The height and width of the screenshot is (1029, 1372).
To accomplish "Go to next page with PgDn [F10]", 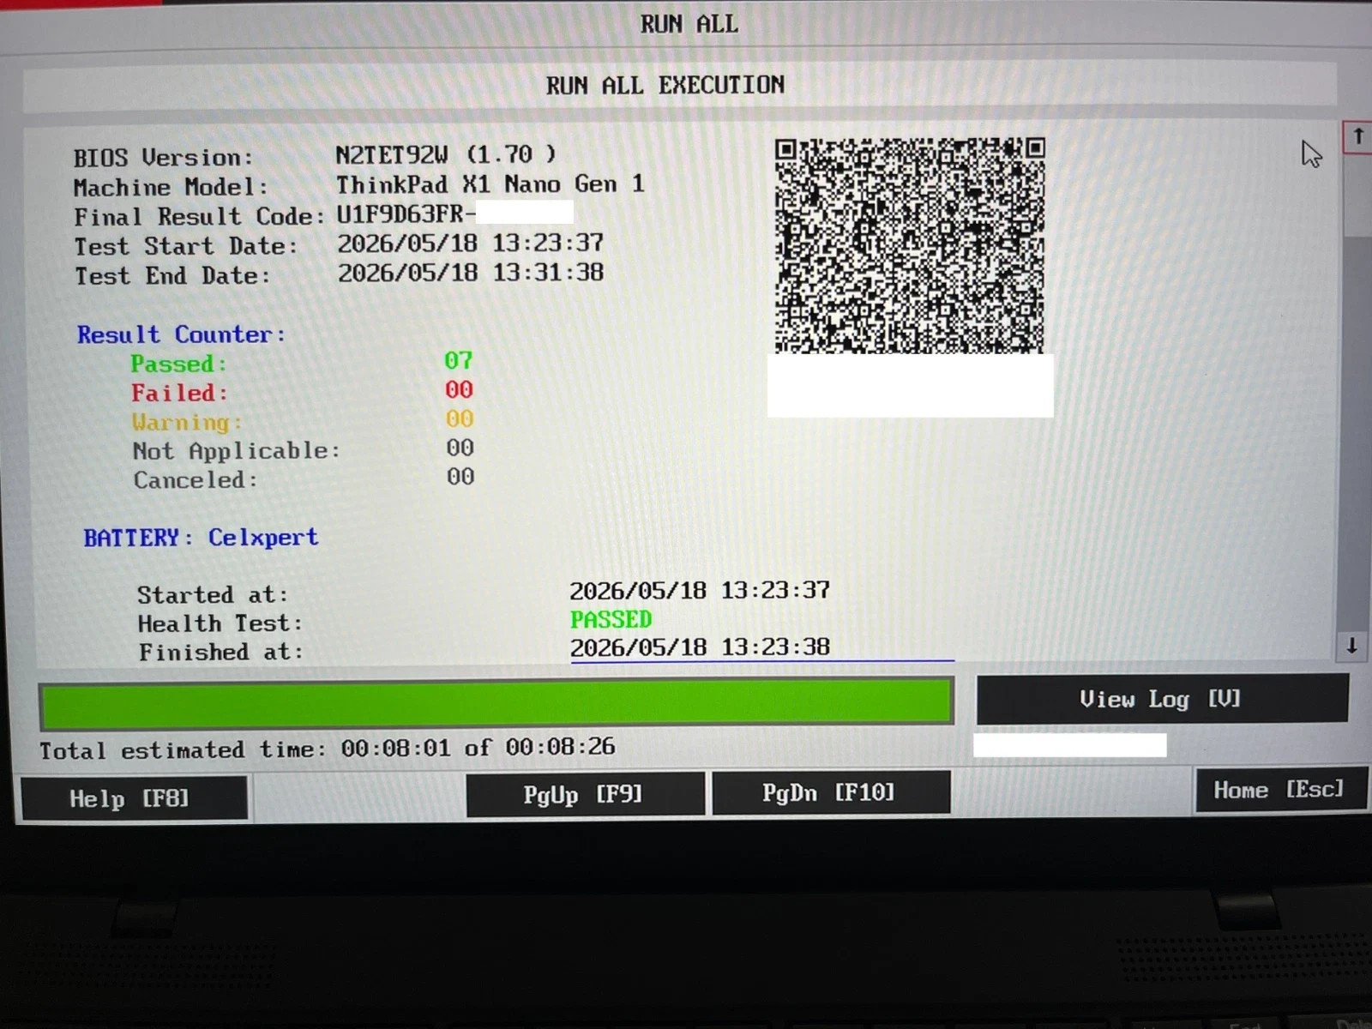I will (831, 792).
